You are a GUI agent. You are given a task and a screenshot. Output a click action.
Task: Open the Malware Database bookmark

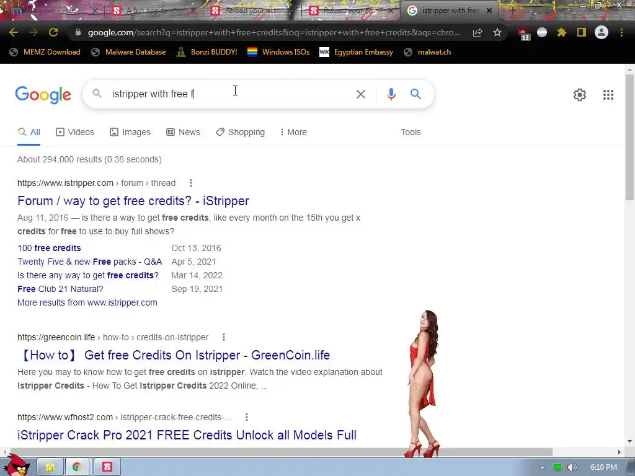[128, 52]
